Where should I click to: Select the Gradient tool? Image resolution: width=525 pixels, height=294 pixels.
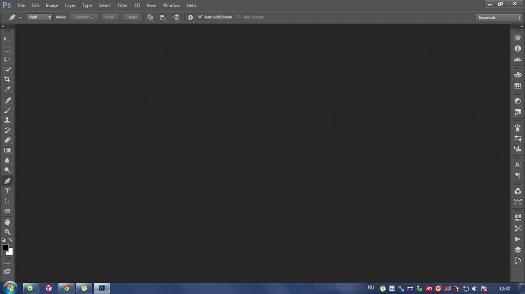[7, 150]
